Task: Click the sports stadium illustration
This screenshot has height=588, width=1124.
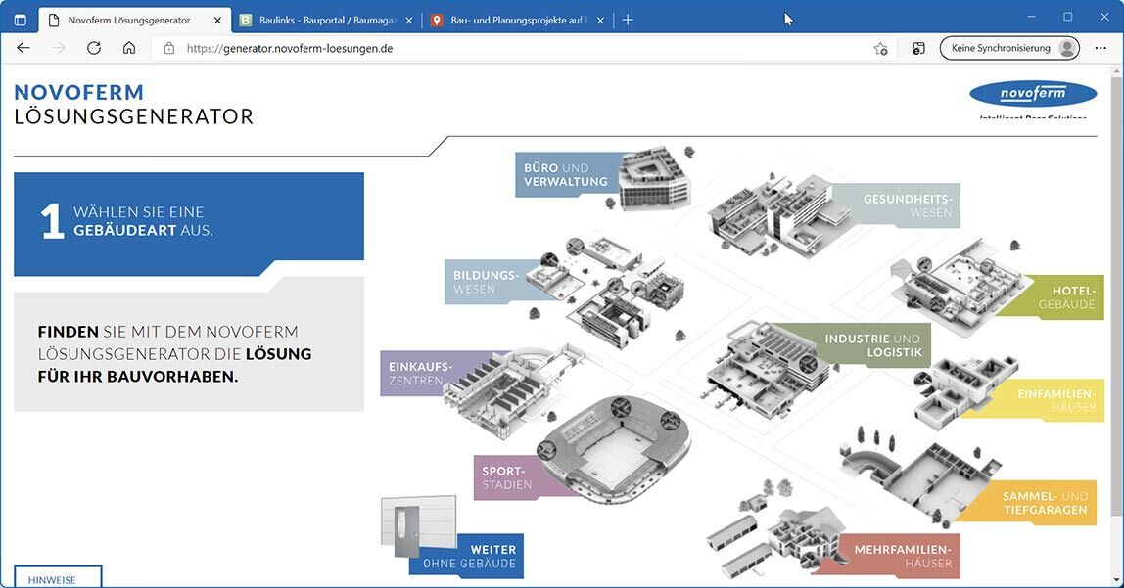Action: pos(615,448)
